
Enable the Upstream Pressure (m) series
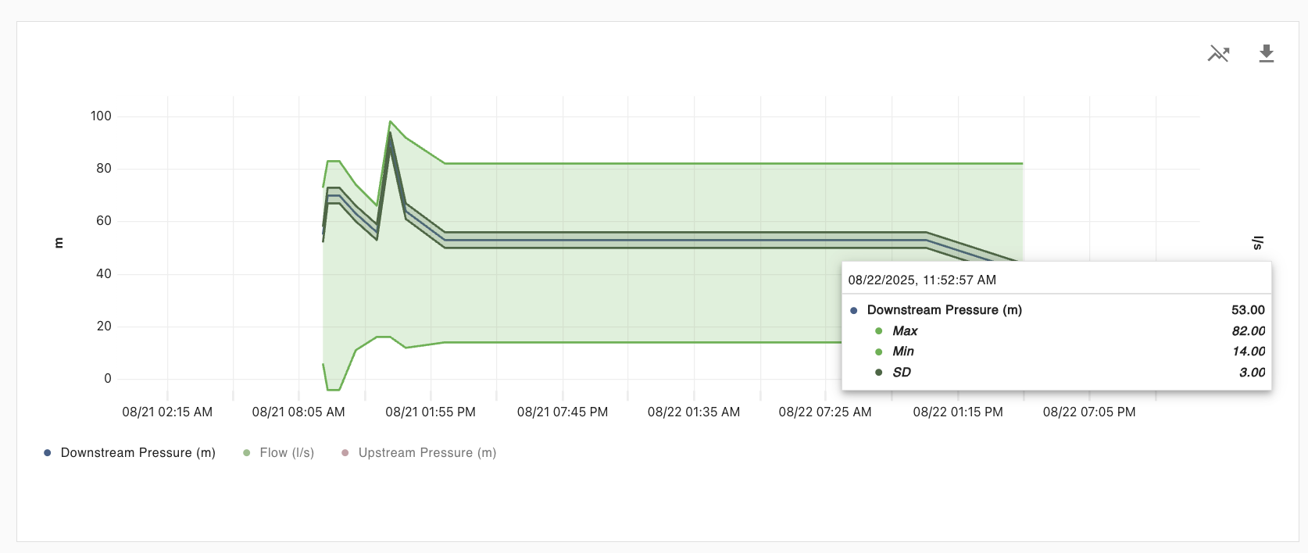427,453
